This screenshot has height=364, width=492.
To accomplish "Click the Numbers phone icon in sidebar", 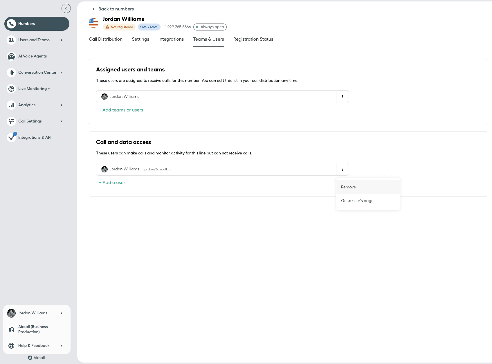I will (11, 24).
